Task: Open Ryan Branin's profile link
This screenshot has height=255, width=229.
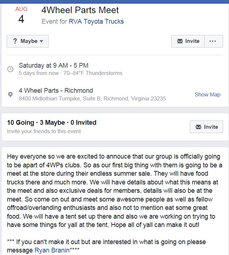Action: coord(52,250)
